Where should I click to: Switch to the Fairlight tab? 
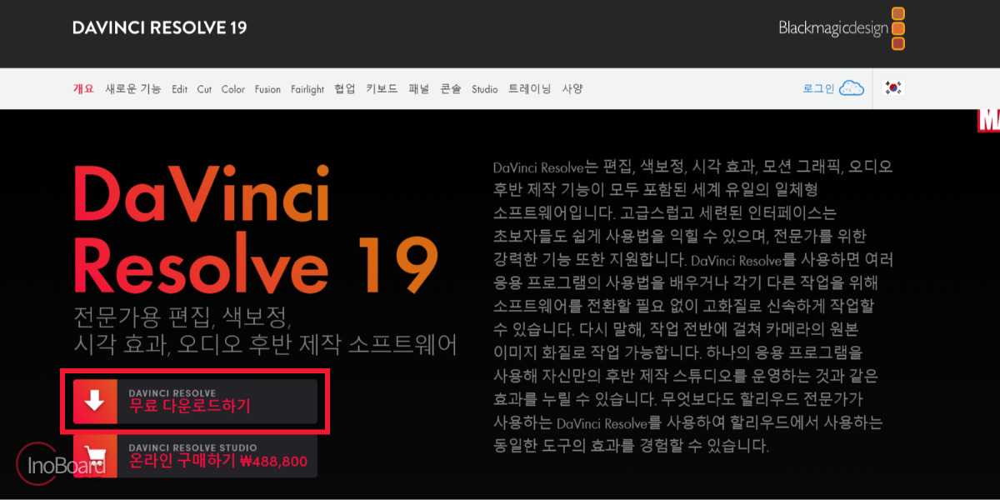[307, 89]
